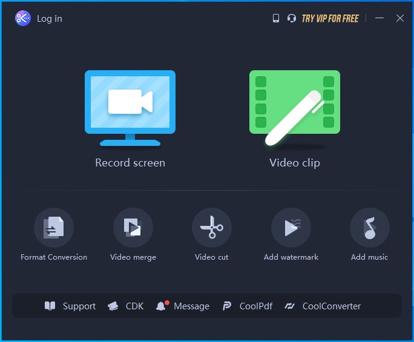Image resolution: width=414 pixels, height=342 pixels.
Task: Click the CoolConverter arrows icon
Action: (x=289, y=306)
